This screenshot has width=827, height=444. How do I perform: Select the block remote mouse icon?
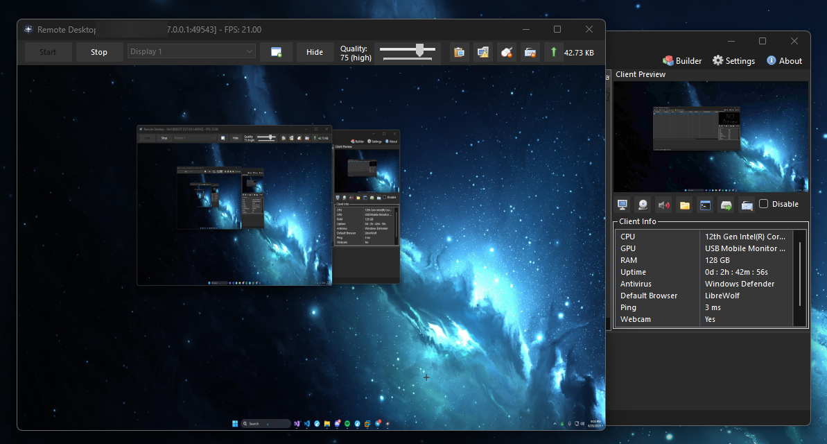click(506, 52)
